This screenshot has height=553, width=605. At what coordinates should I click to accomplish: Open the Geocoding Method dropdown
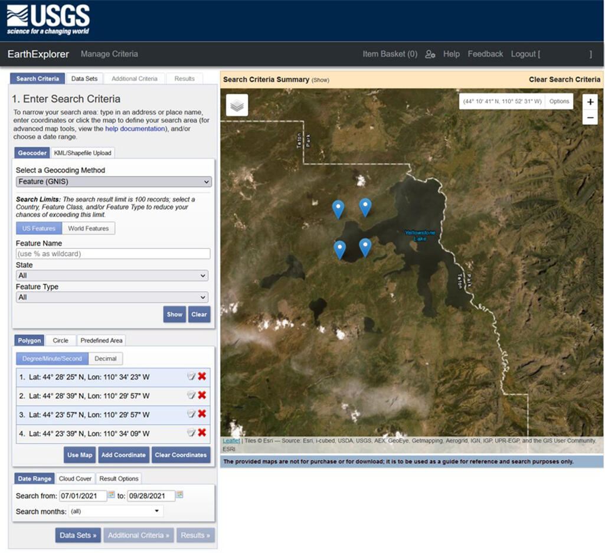[113, 182]
